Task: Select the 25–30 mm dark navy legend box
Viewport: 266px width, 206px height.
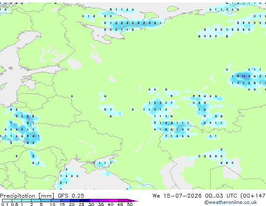Action: pos(85,201)
